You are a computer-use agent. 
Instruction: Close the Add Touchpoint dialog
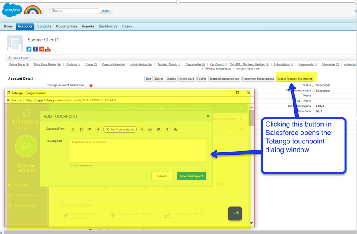[208, 116]
